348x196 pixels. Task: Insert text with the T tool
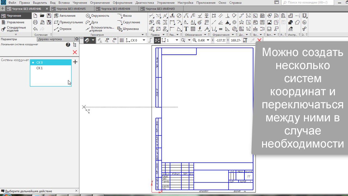(186, 29)
